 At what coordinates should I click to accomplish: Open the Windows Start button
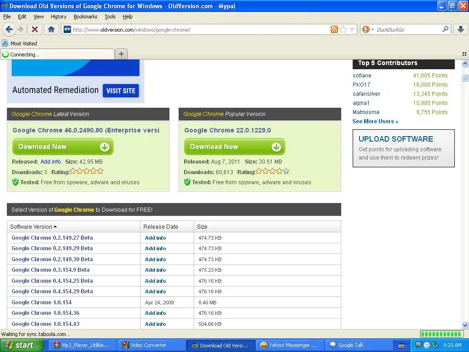click(21, 346)
